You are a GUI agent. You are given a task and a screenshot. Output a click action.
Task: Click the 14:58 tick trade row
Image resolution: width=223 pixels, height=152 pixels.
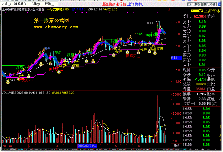tap(201, 109)
